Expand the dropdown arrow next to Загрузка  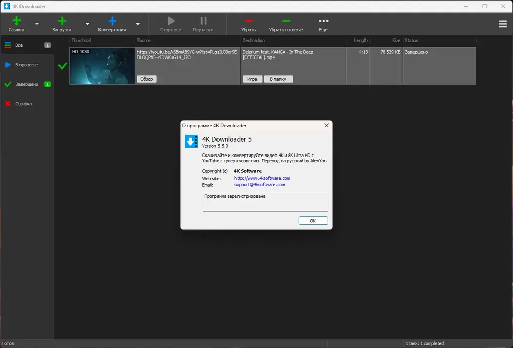point(87,24)
